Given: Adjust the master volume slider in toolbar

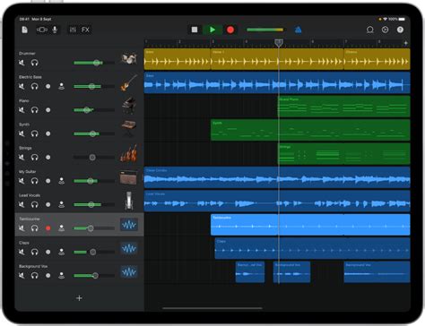Looking at the screenshot, I should click(x=265, y=30).
